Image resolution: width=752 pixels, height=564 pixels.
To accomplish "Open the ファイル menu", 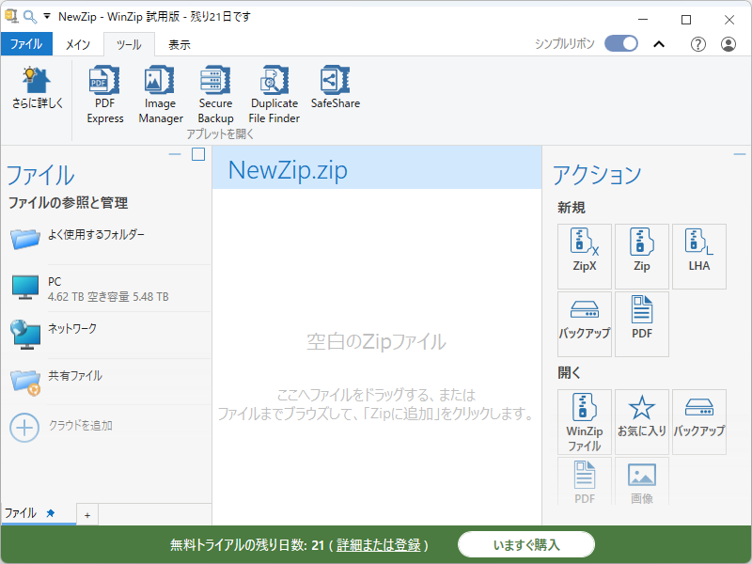I will [26, 43].
